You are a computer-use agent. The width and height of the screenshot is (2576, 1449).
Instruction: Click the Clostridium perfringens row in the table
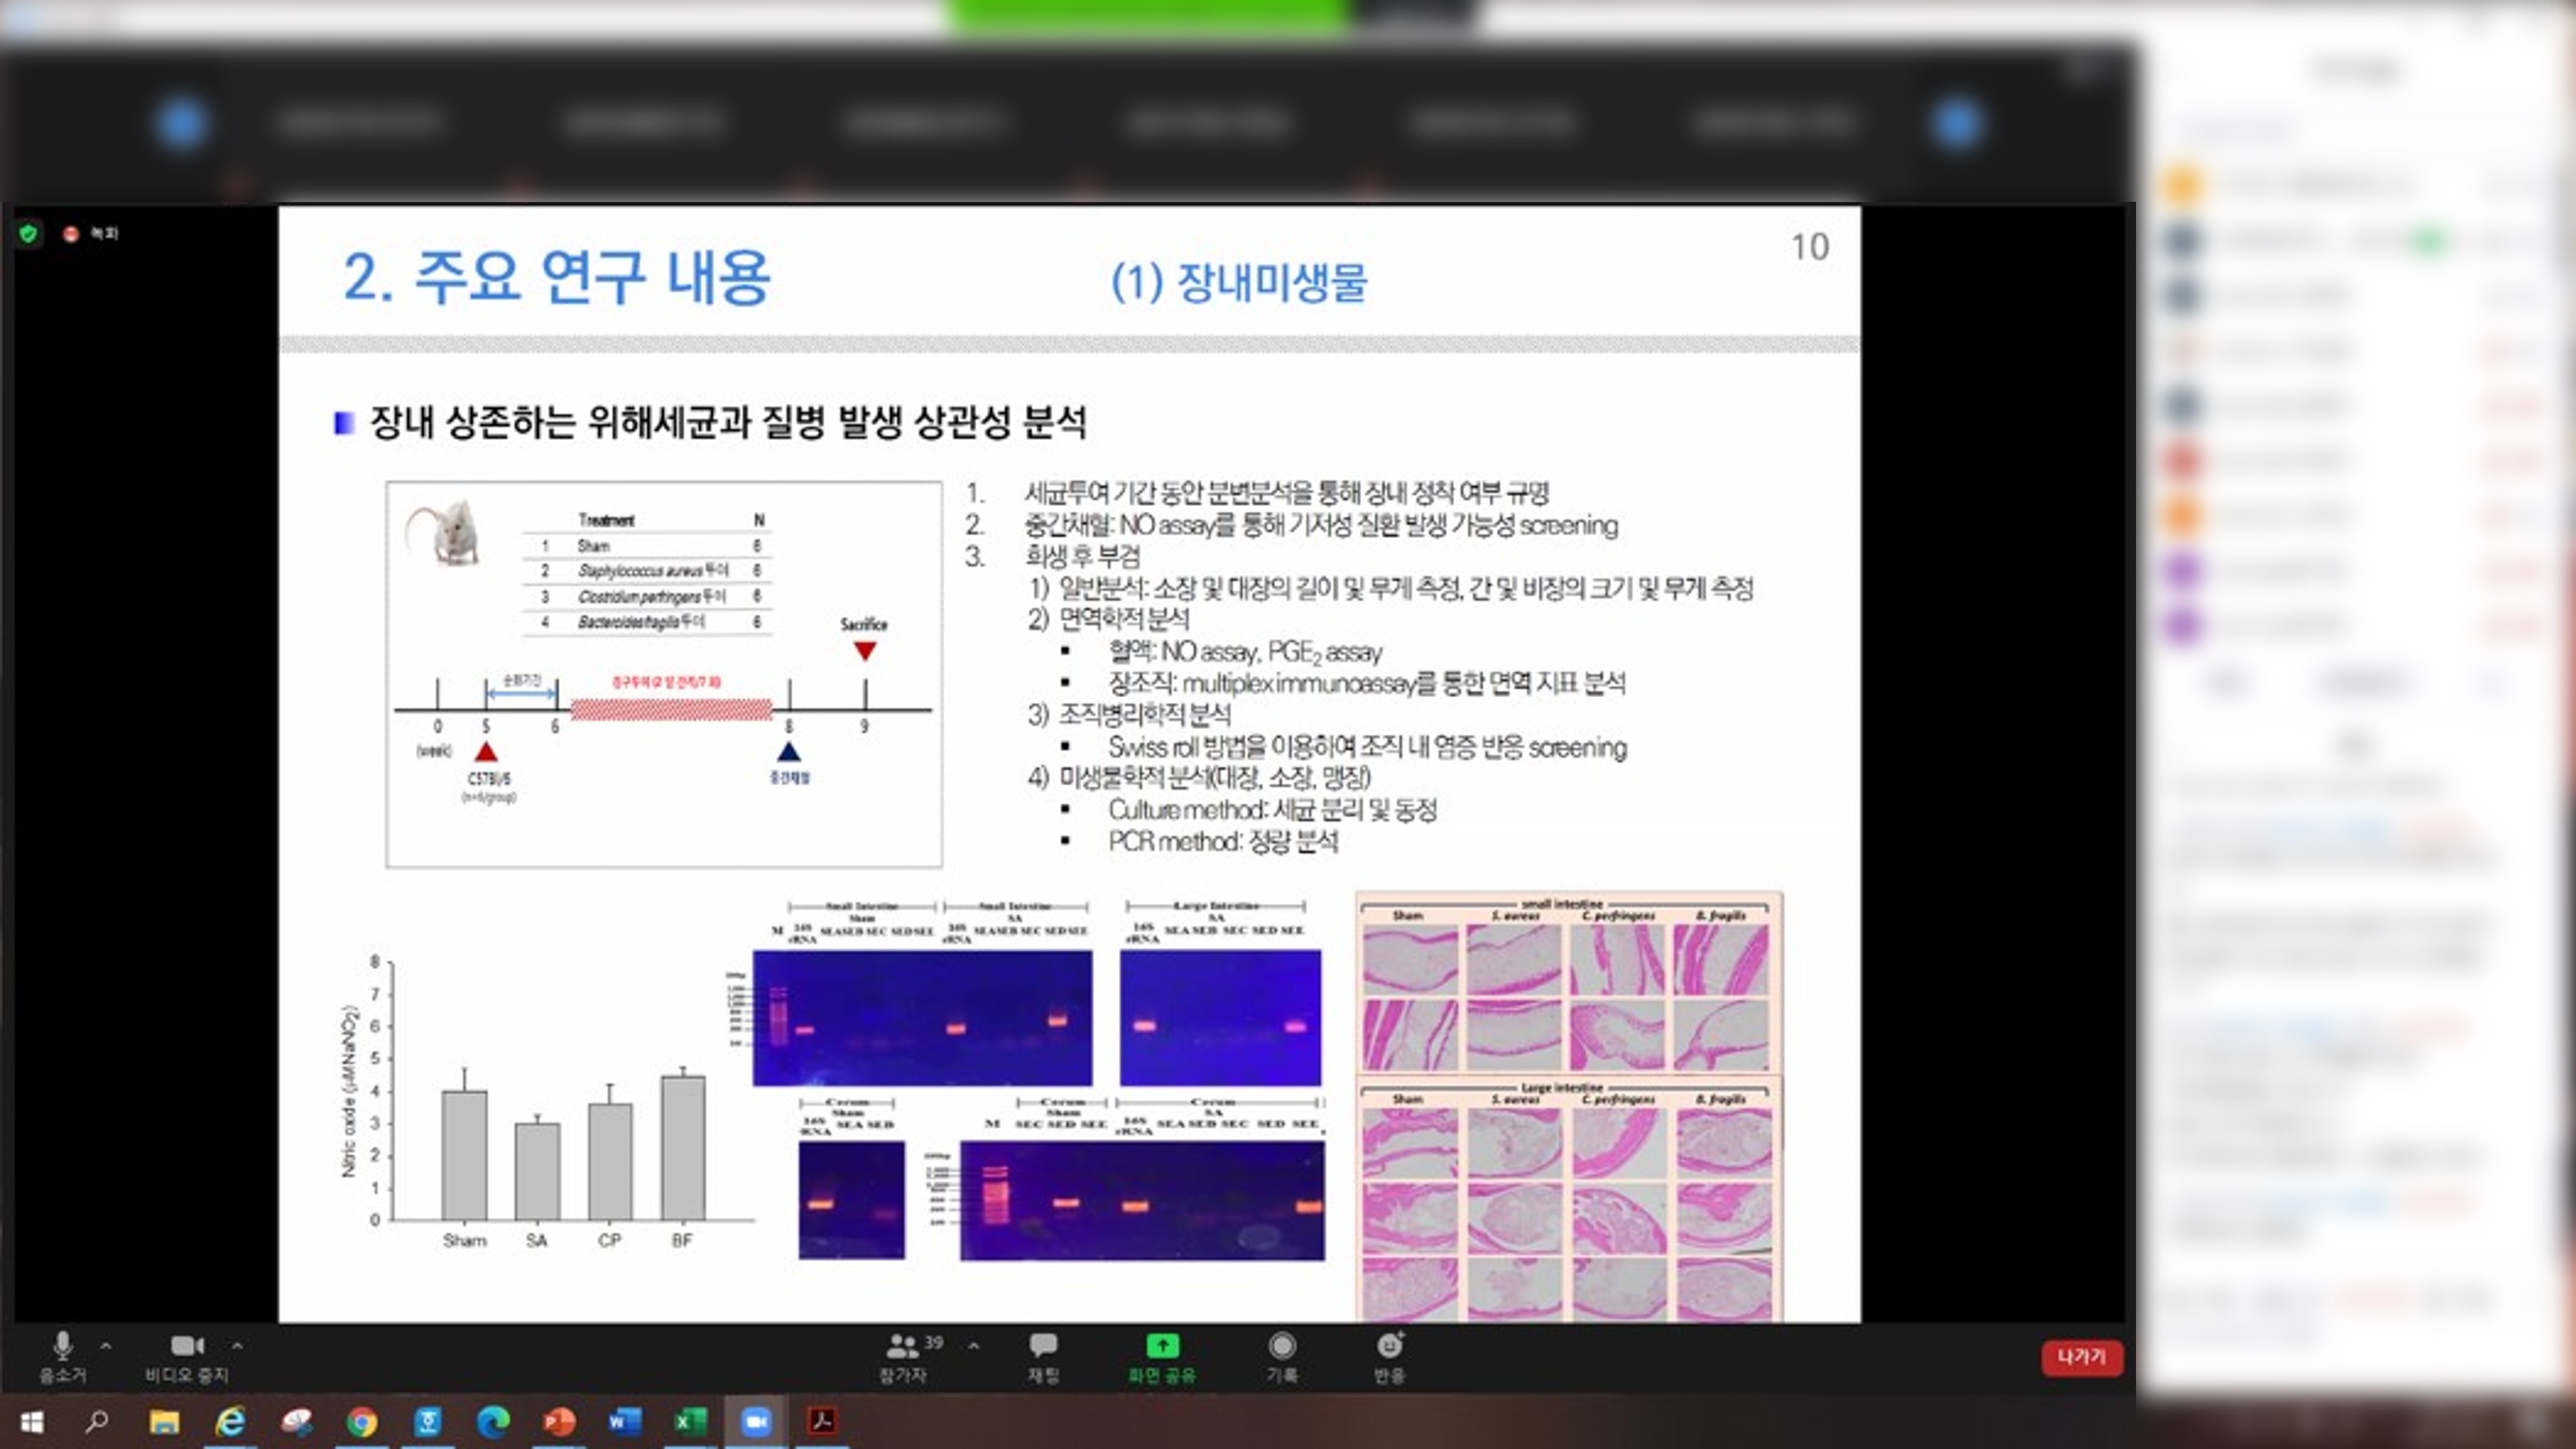coord(647,596)
